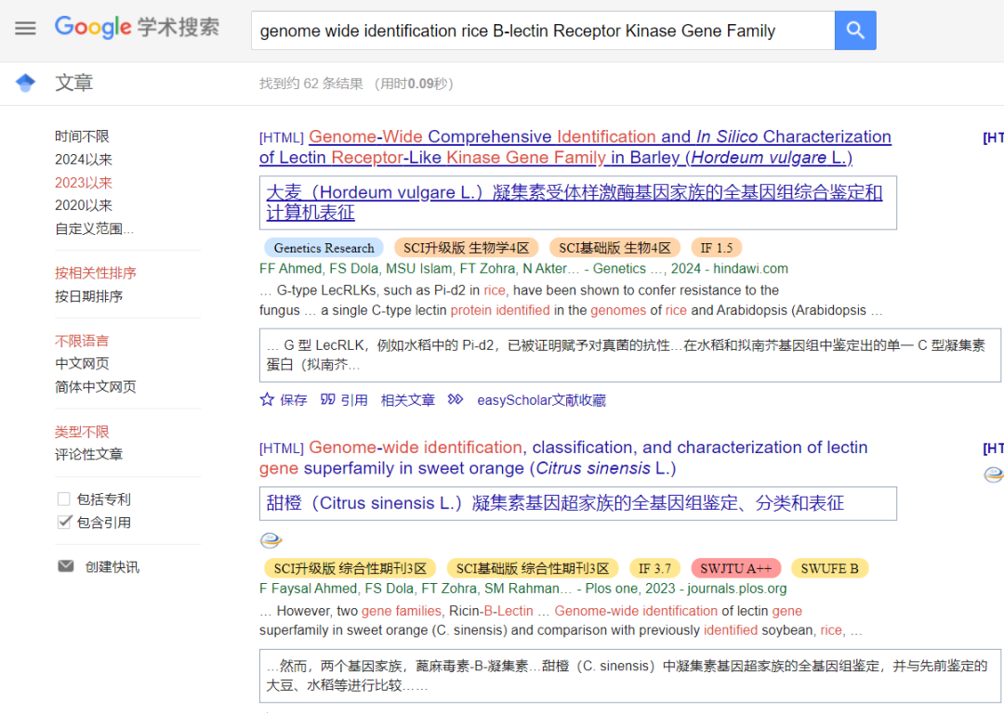Click the translated snippet box starting G 型 LecRLK

tap(630, 355)
